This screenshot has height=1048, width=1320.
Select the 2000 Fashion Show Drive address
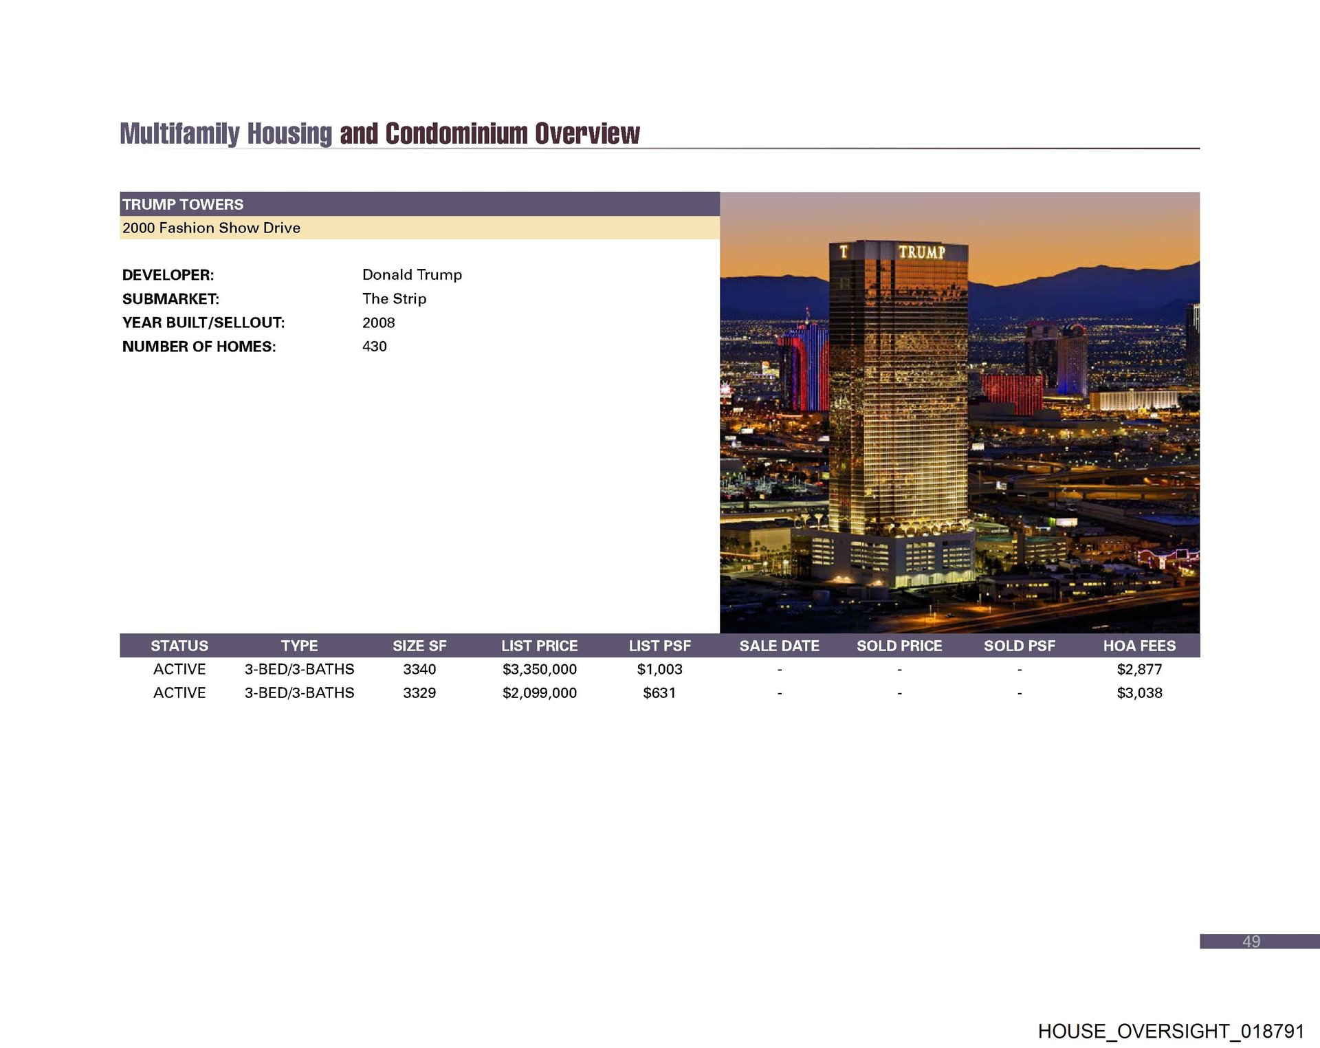click(x=211, y=228)
